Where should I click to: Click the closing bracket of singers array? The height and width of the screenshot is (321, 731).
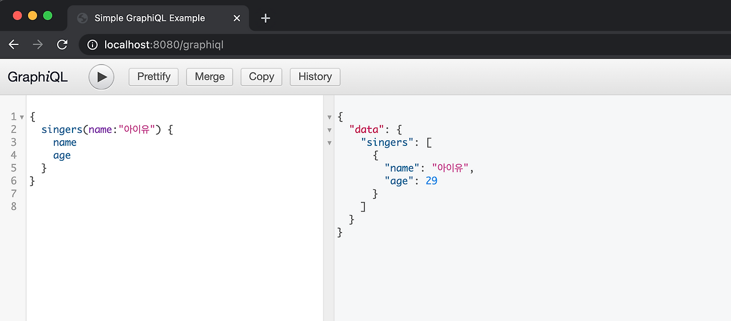tap(363, 206)
